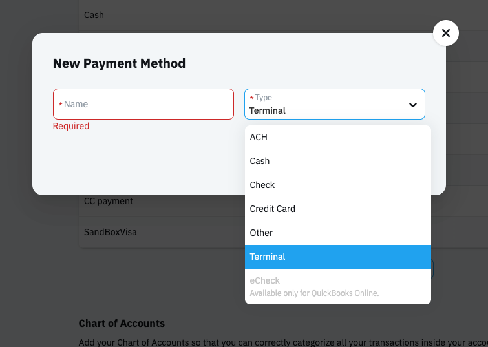Click the red asterisk beside Name
Screen dimensions: 488x347
(61, 105)
